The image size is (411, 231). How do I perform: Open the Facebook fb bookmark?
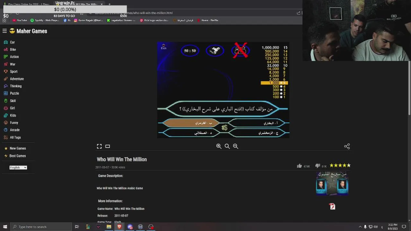coord(67,20)
